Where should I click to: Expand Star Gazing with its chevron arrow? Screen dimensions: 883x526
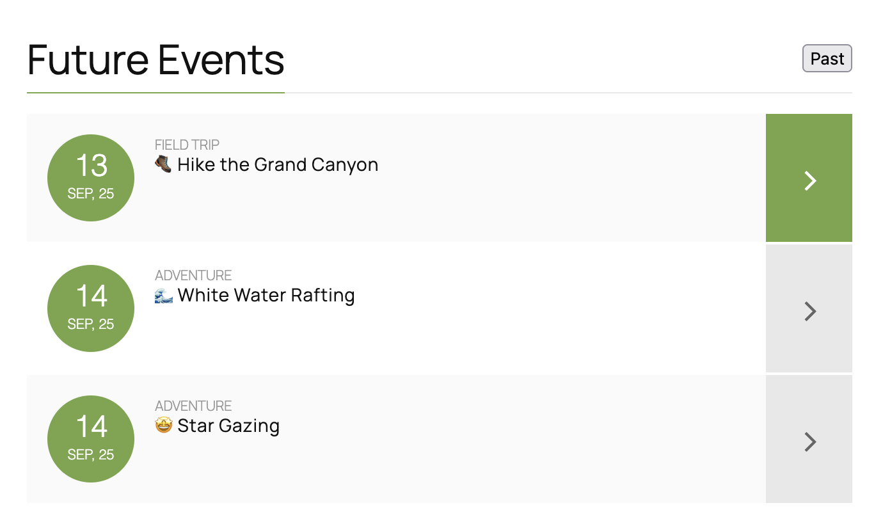[x=809, y=442]
